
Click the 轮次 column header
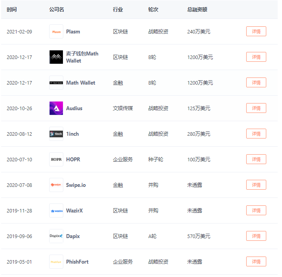point(153,9)
